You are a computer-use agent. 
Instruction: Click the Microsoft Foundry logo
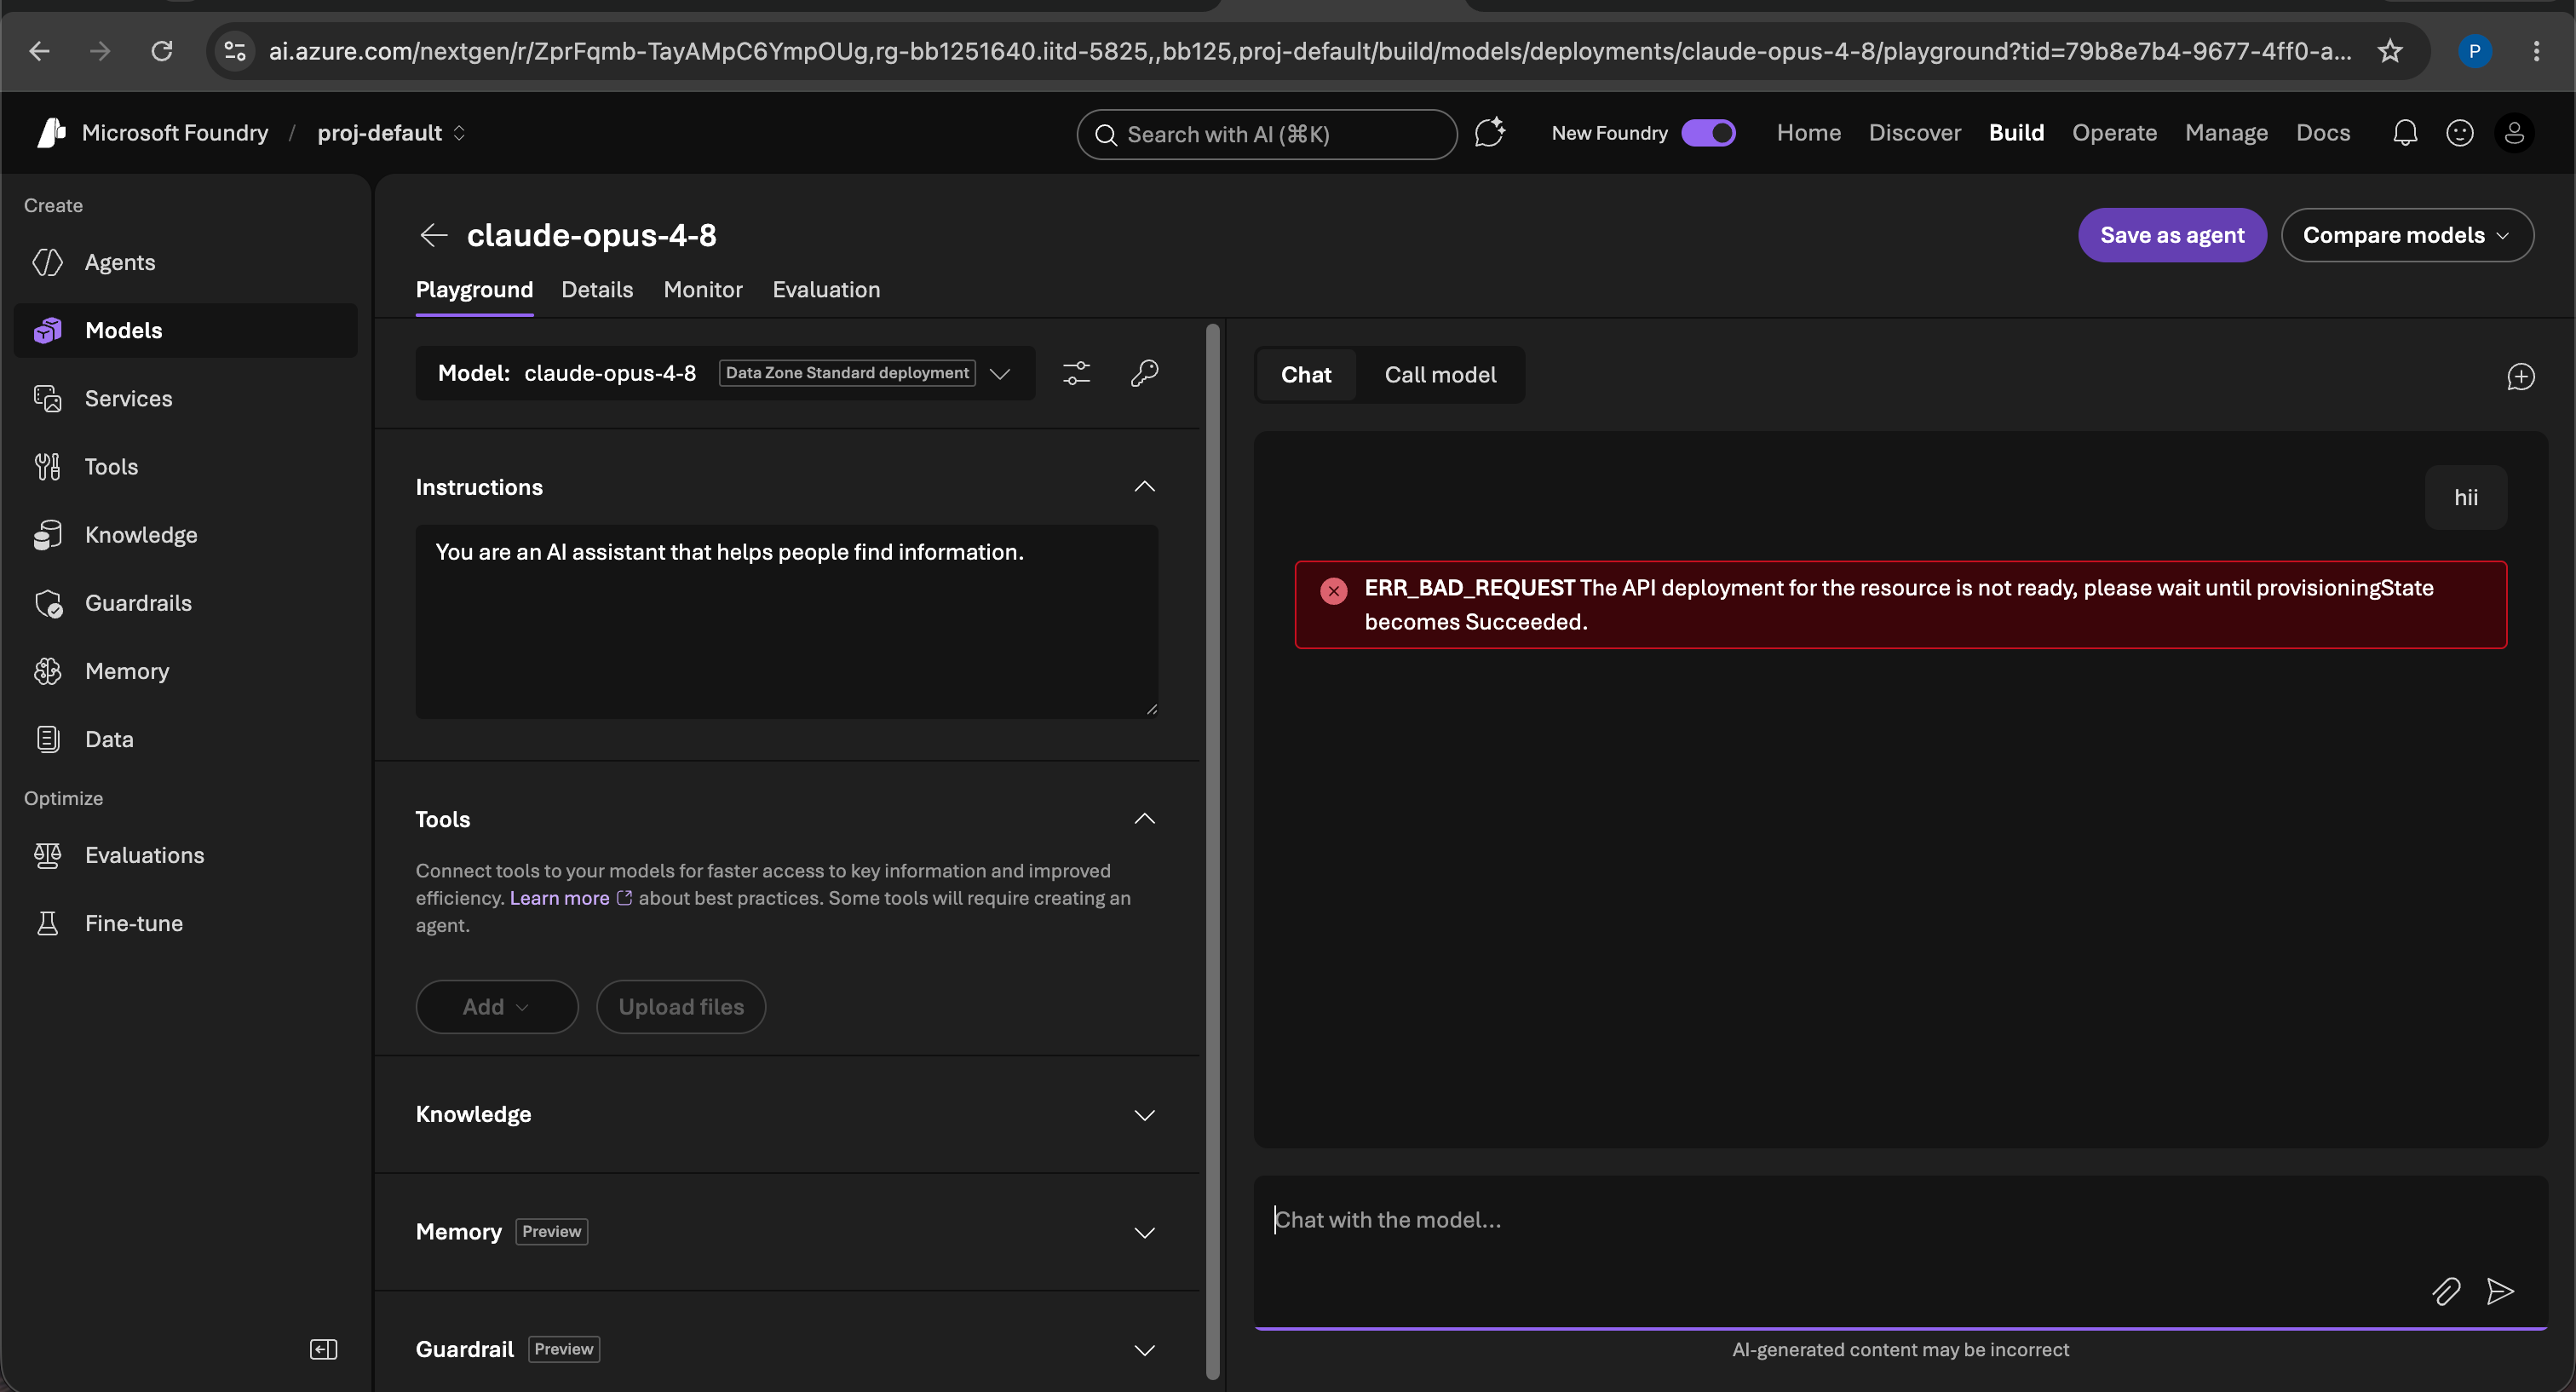pyautogui.click(x=52, y=133)
